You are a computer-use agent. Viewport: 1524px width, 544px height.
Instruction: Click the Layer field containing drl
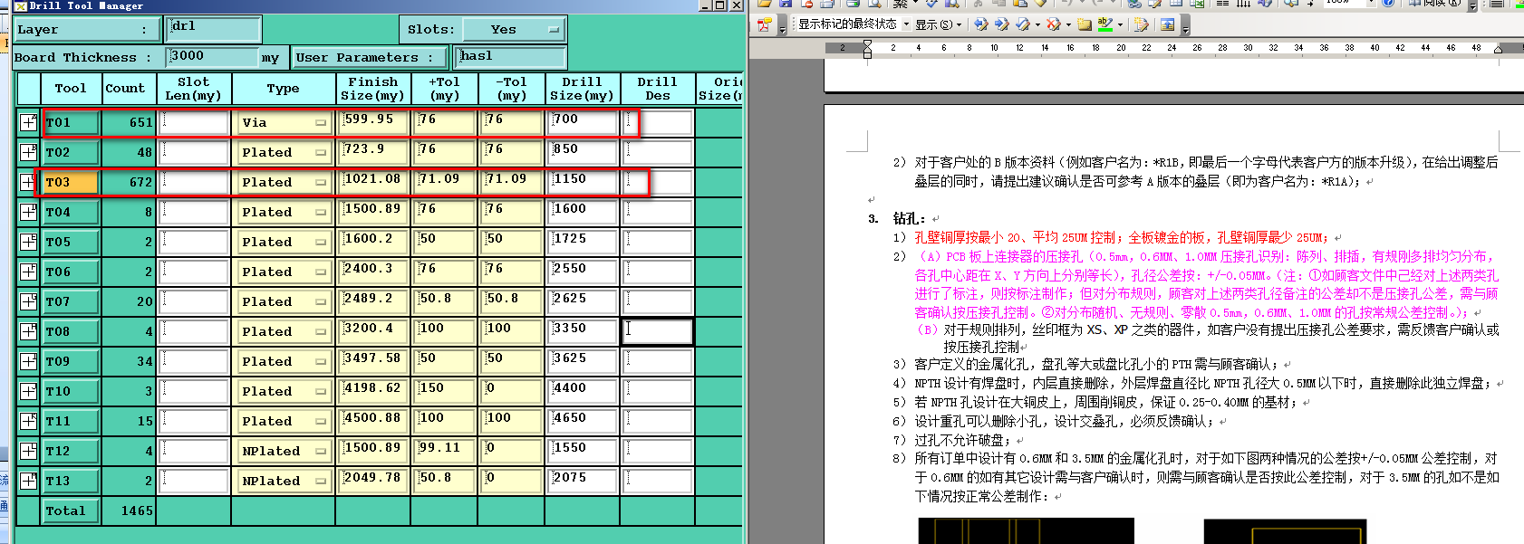coord(215,29)
